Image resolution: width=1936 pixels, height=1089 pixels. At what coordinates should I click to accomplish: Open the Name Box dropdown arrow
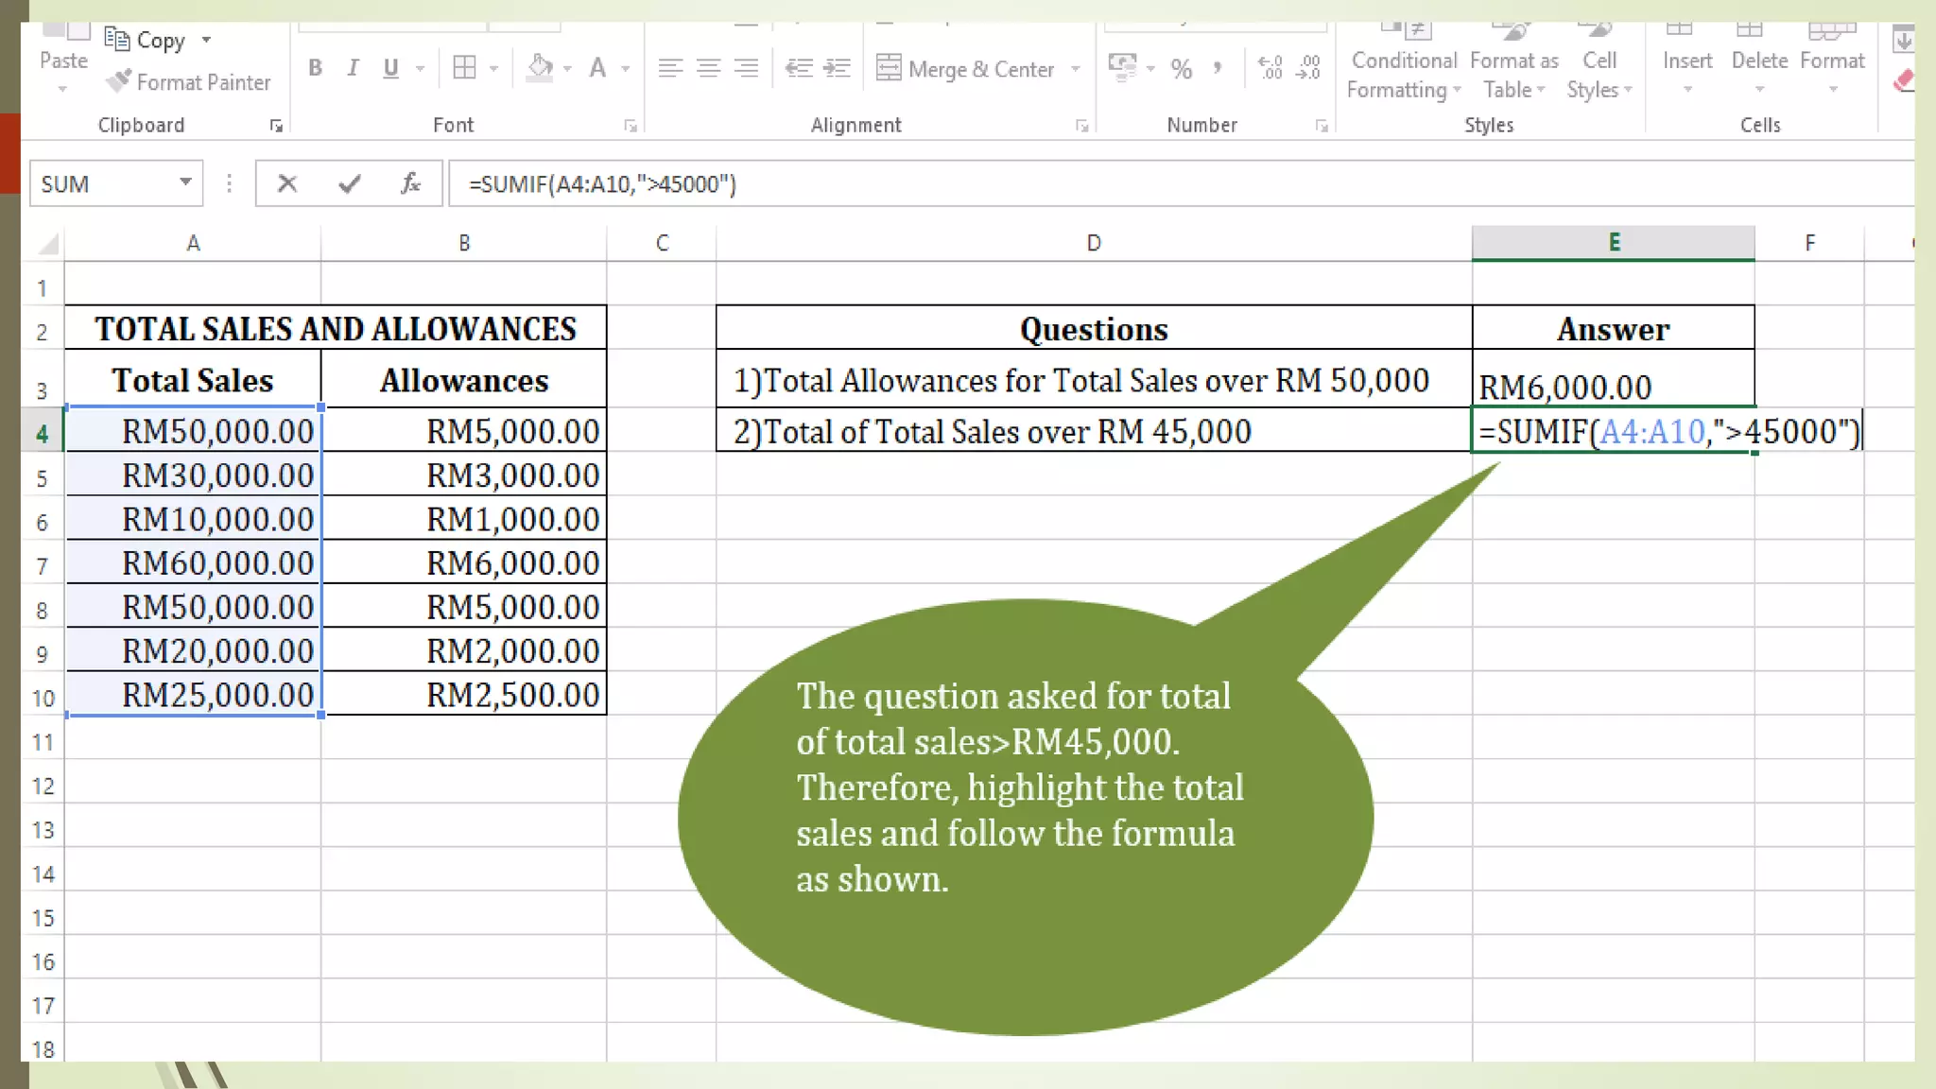(x=186, y=182)
